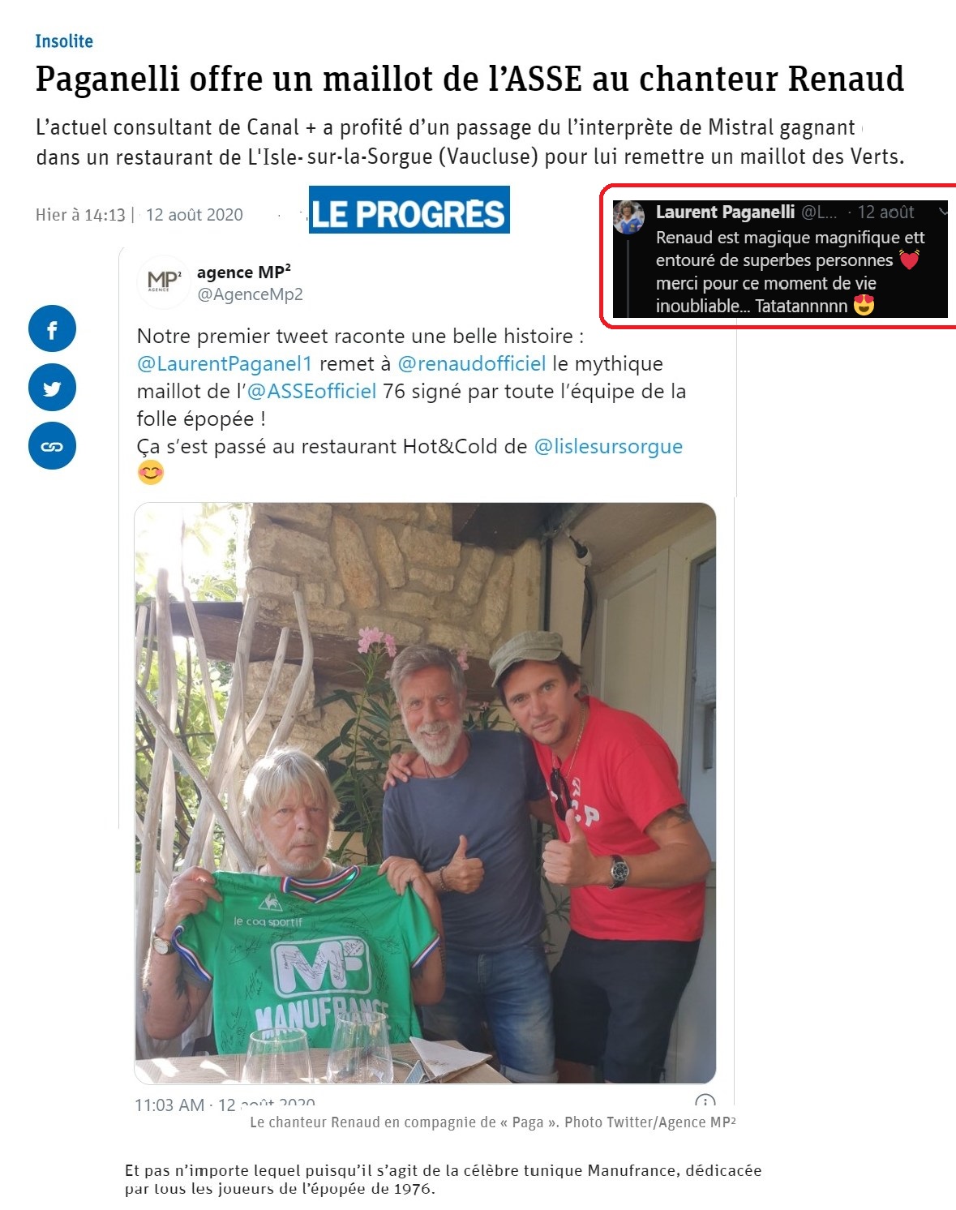Open @LaurentPaganel1 mention in tweet
Screen dimensions: 956x1210
coord(225,363)
